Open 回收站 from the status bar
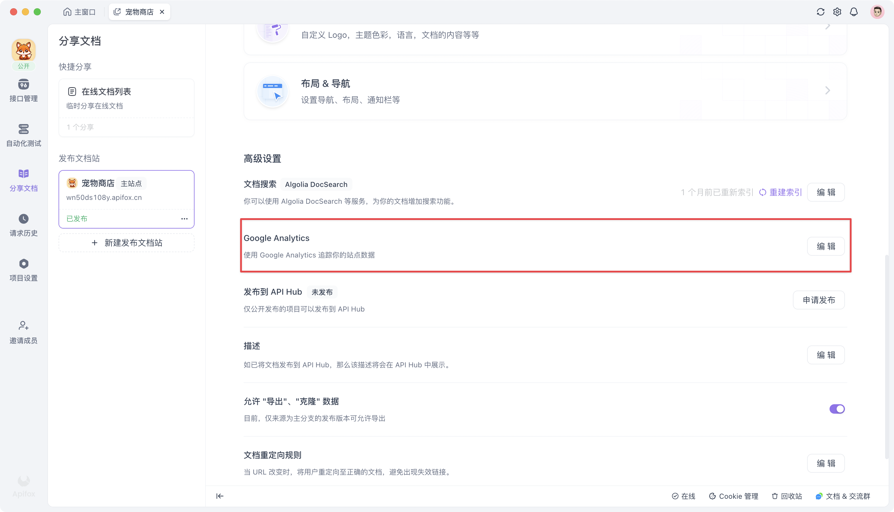Viewport: 894px width, 512px height. point(787,496)
